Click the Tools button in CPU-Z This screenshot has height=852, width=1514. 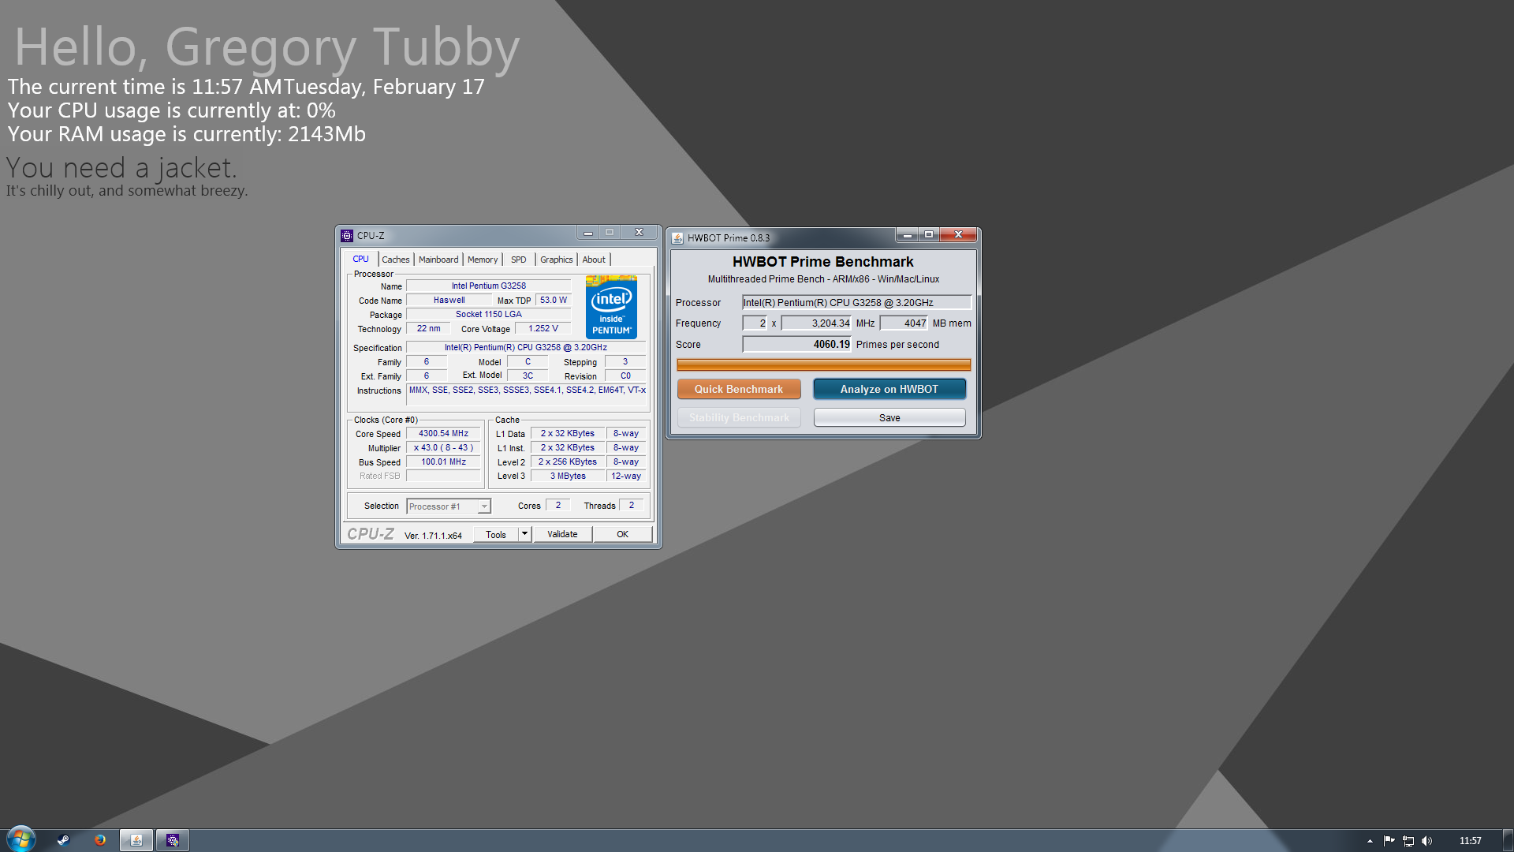pyautogui.click(x=496, y=534)
